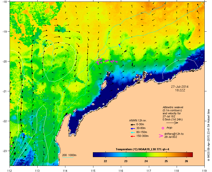
Task: Click longitude axis label 112
Action: (10, 170)
